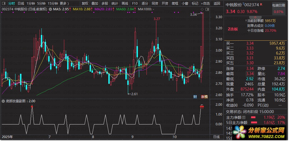Viewport: 289px width, 141px height.
Task: Click the 外盘 value 875244
Action: coord(247,89)
